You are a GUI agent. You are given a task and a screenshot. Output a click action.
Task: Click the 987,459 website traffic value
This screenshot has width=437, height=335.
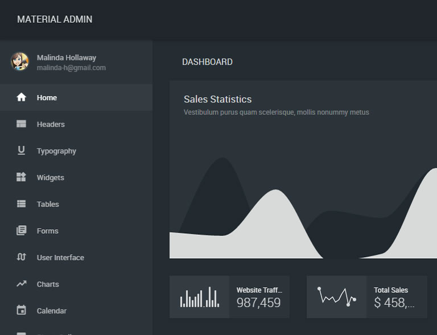[258, 303]
